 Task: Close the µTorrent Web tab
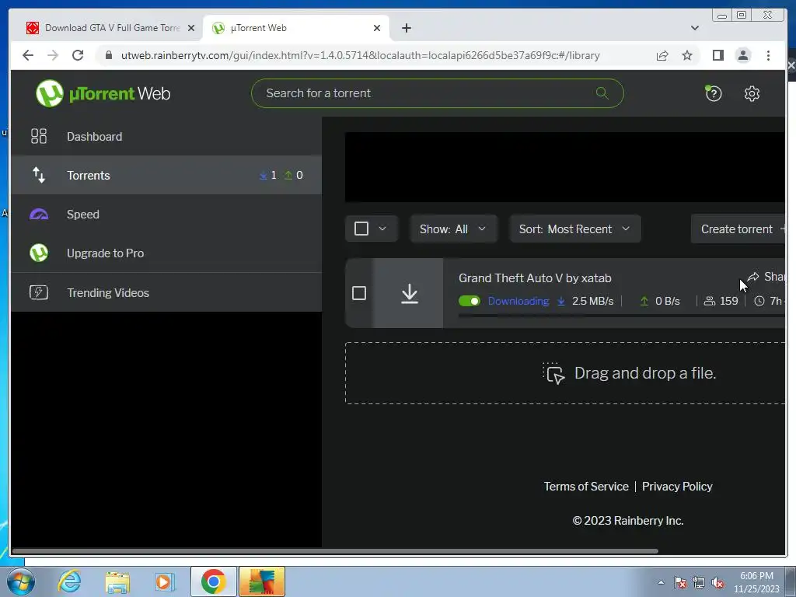pyautogui.click(x=377, y=28)
